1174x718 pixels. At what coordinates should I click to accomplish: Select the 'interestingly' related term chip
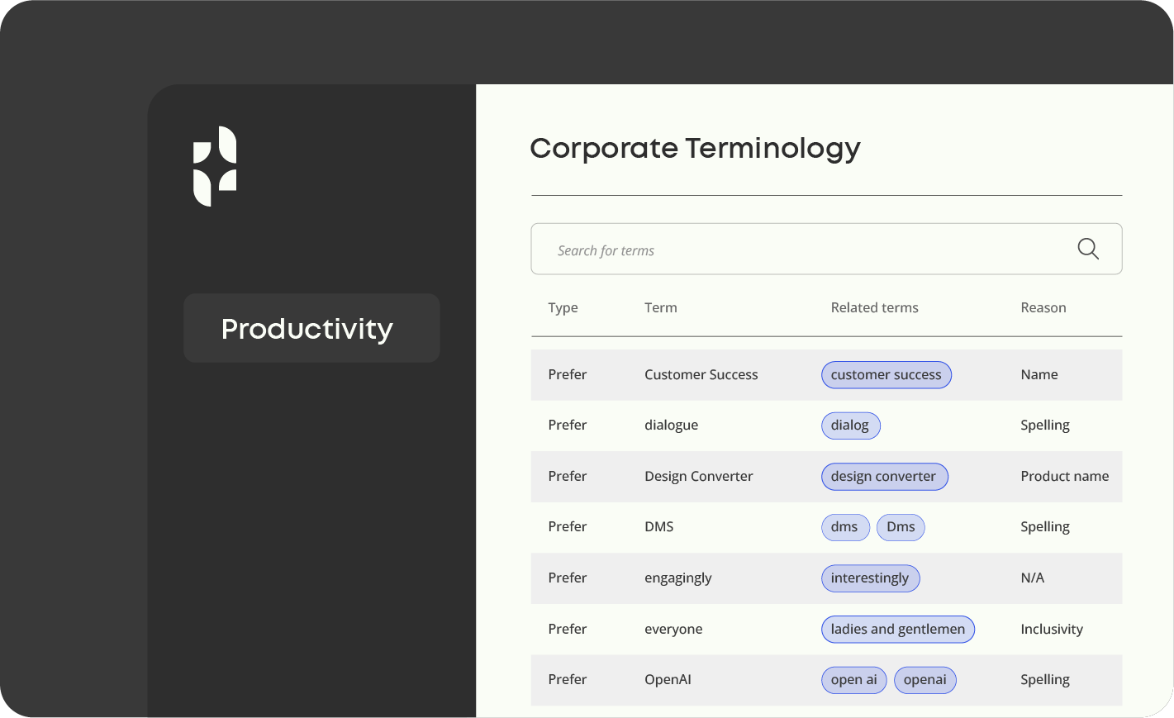[870, 578]
